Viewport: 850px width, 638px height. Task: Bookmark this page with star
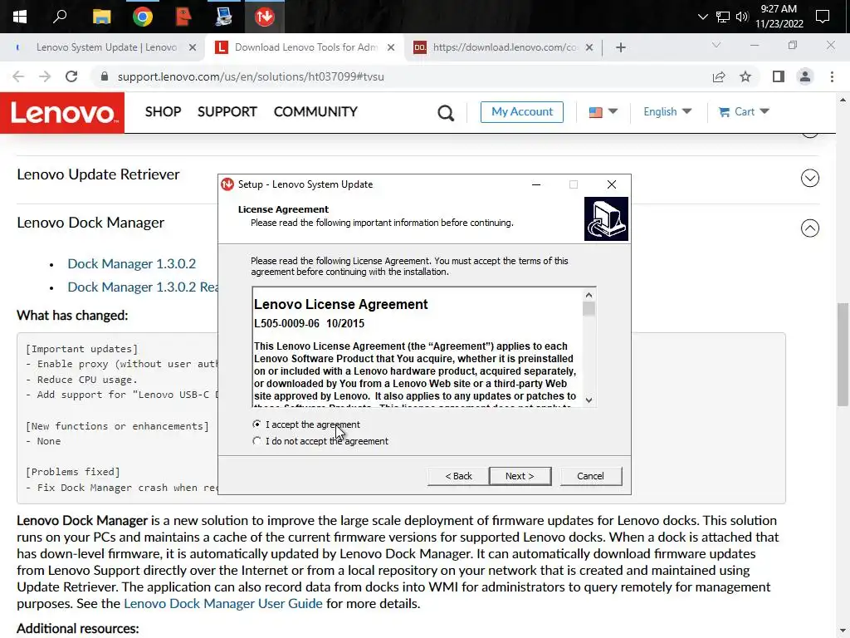(x=745, y=76)
